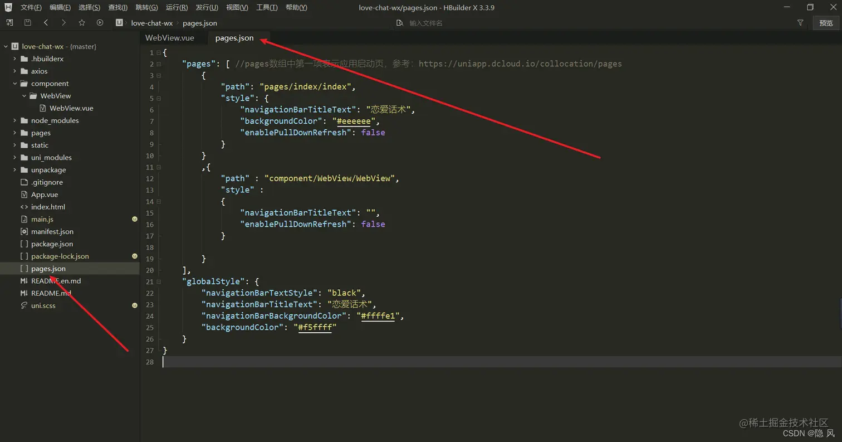Image resolution: width=842 pixels, height=442 pixels.
Task: Click the run play icon in toolbar
Action: click(100, 23)
